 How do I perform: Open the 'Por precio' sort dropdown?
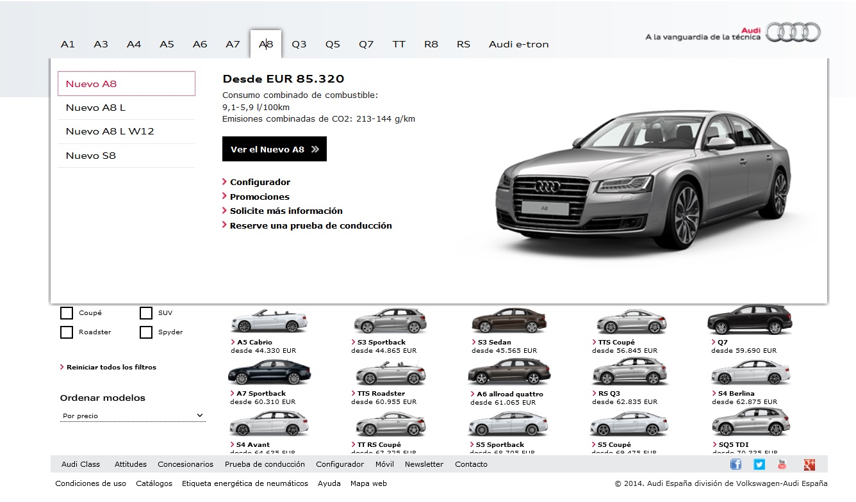[133, 416]
